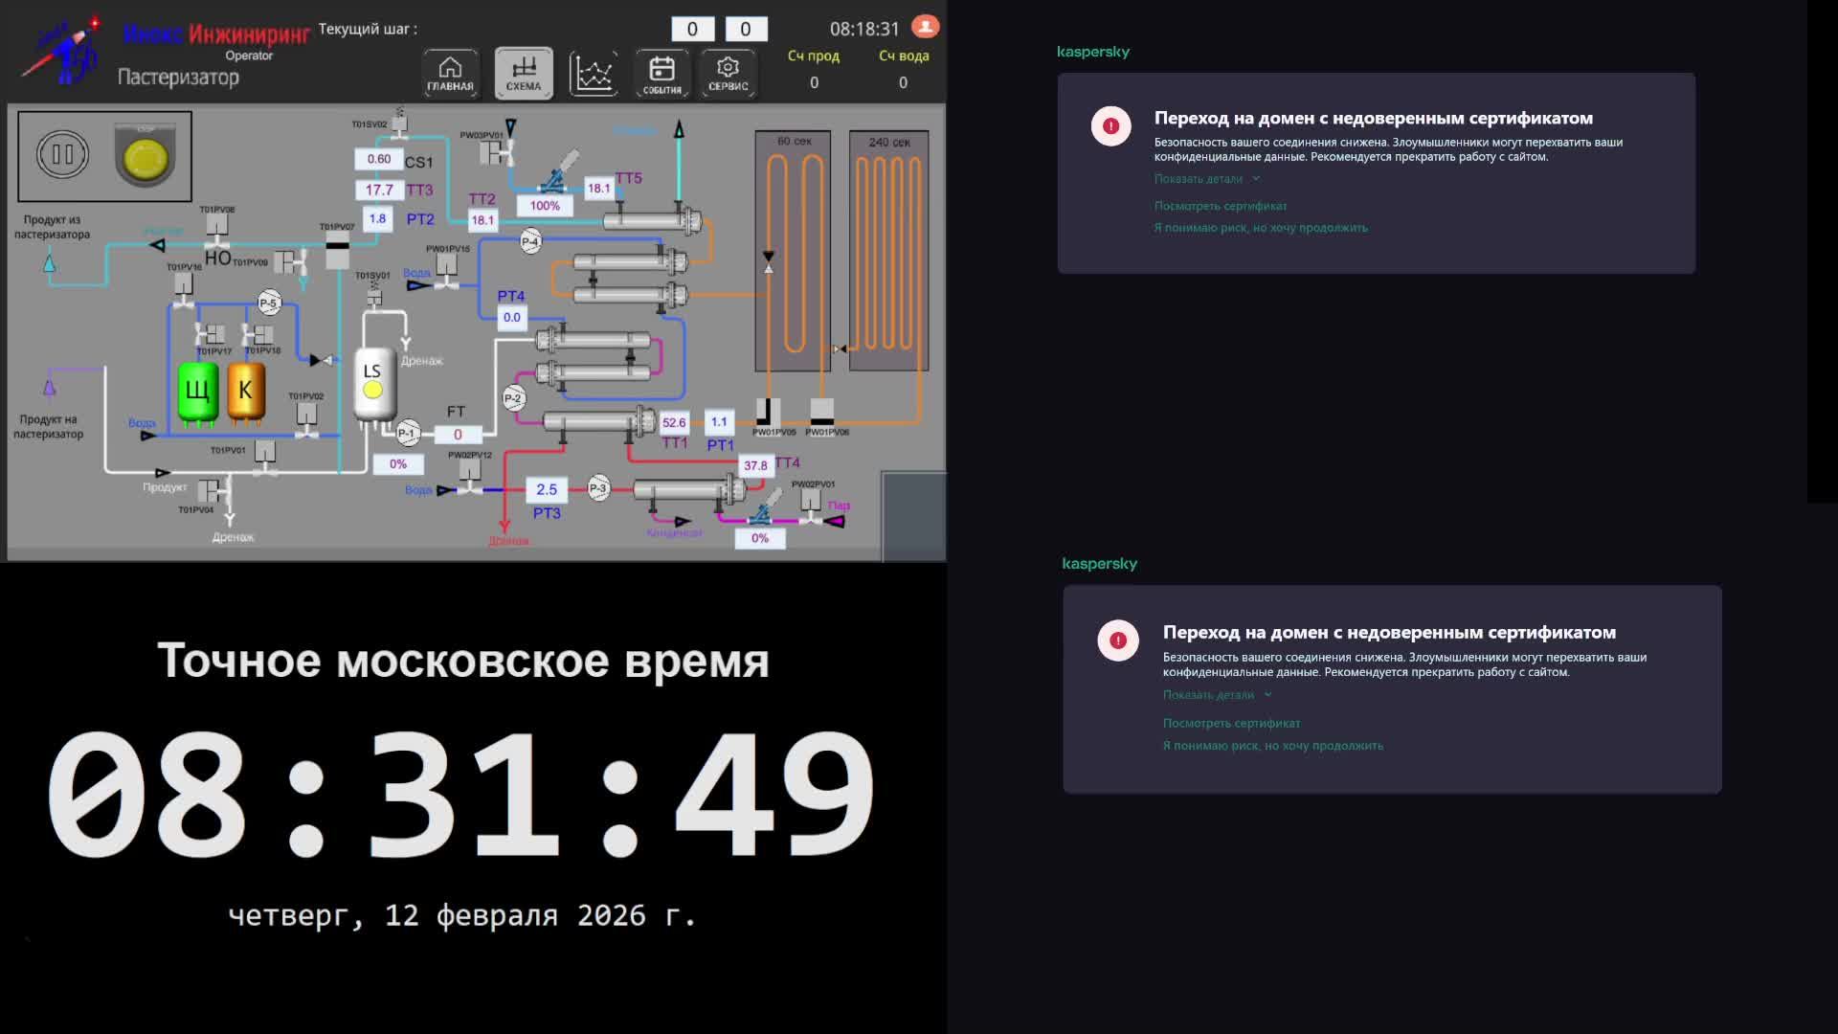1838x1034 pixels.
Task: Click the 100% control valve value
Action: coord(544,206)
